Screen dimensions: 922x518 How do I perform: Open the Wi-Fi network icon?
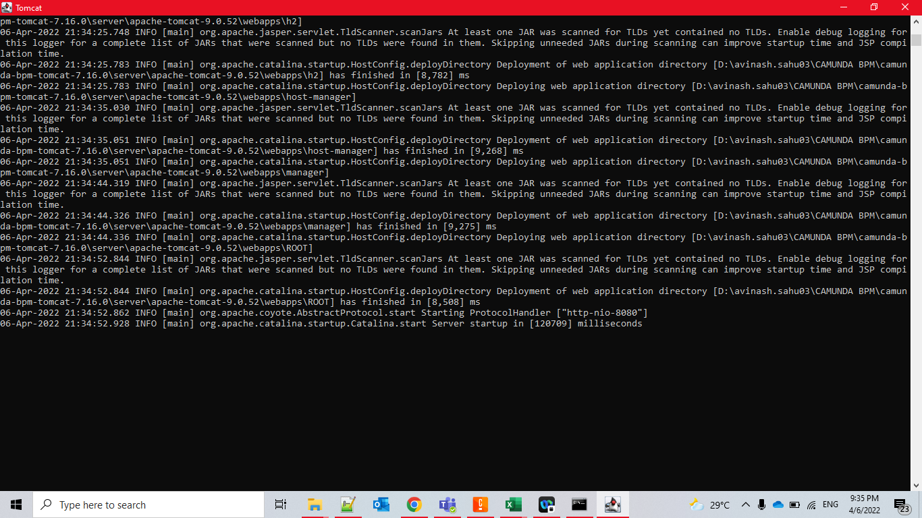point(811,505)
